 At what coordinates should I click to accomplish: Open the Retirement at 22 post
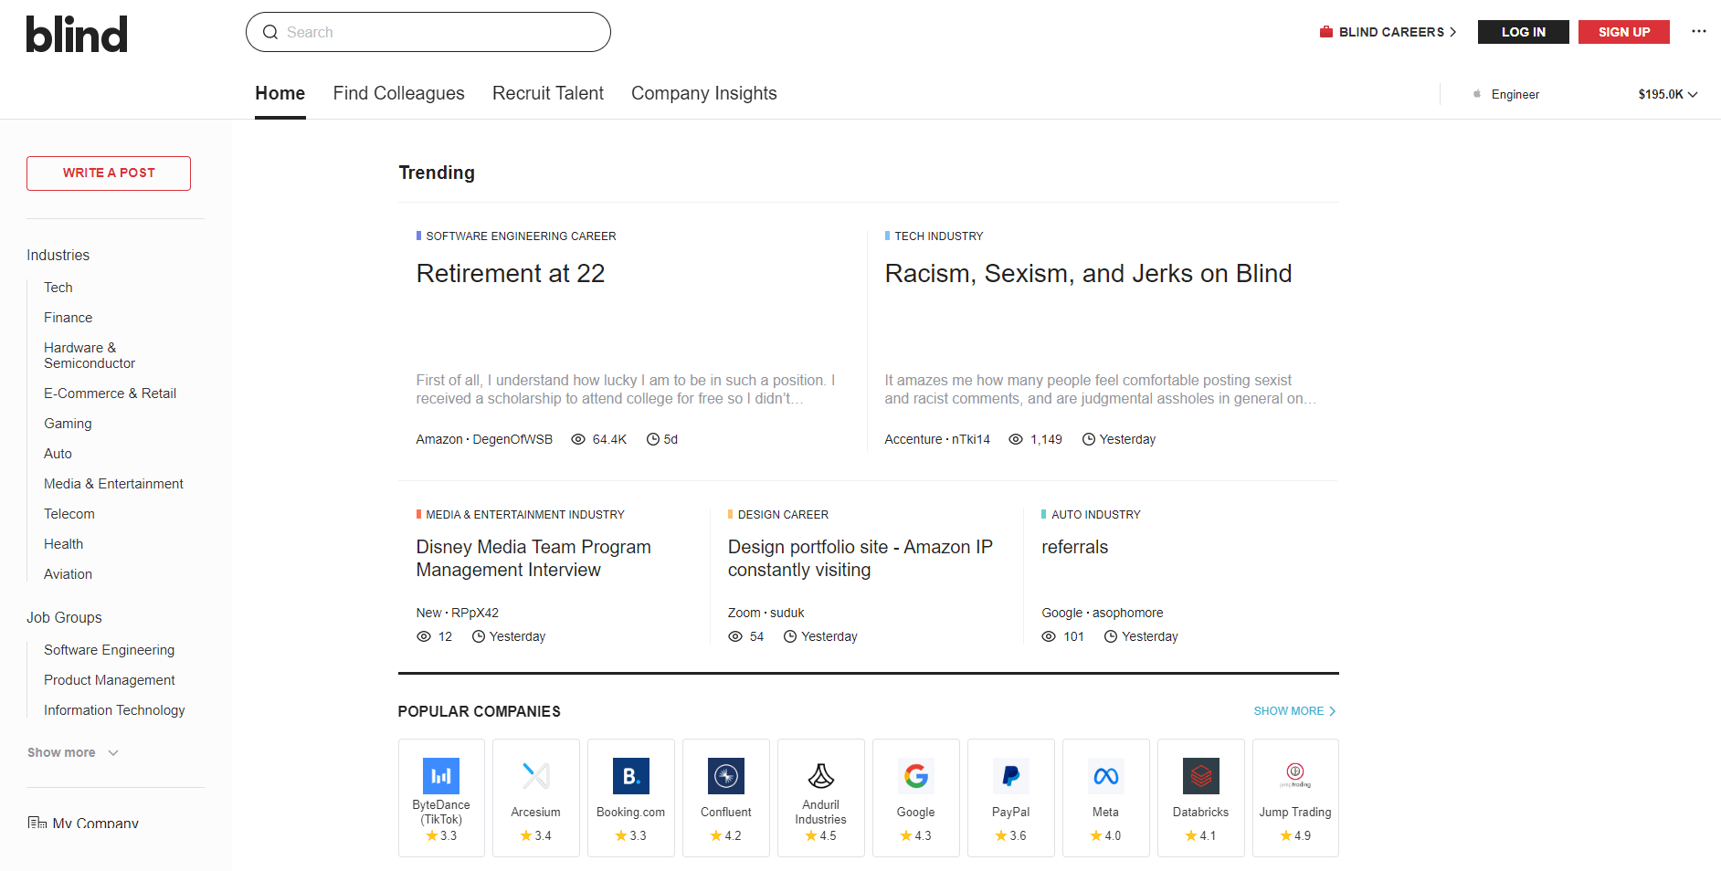pyautogui.click(x=511, y=274)
